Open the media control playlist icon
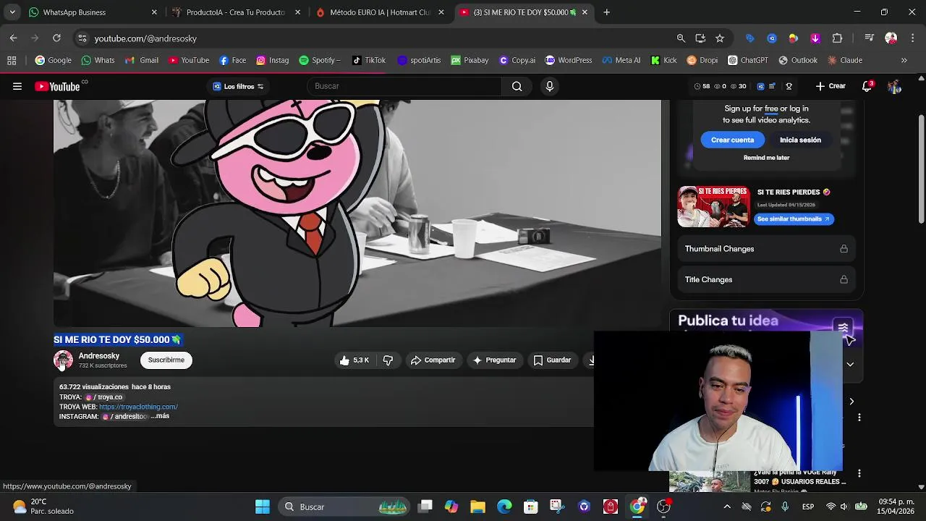Image resolution: width=926 pixels, height=521 pixels. point(869,38)
